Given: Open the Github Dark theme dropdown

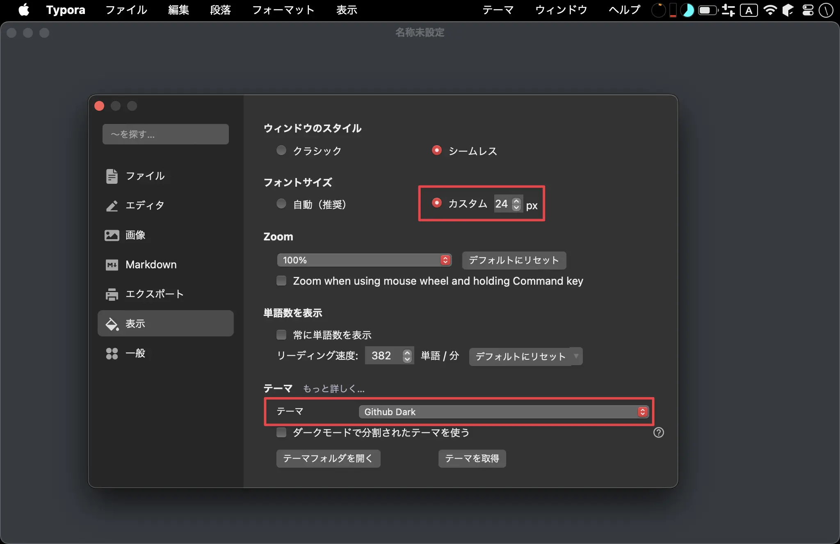Looking at the screenshot, I should click(504, 412).
